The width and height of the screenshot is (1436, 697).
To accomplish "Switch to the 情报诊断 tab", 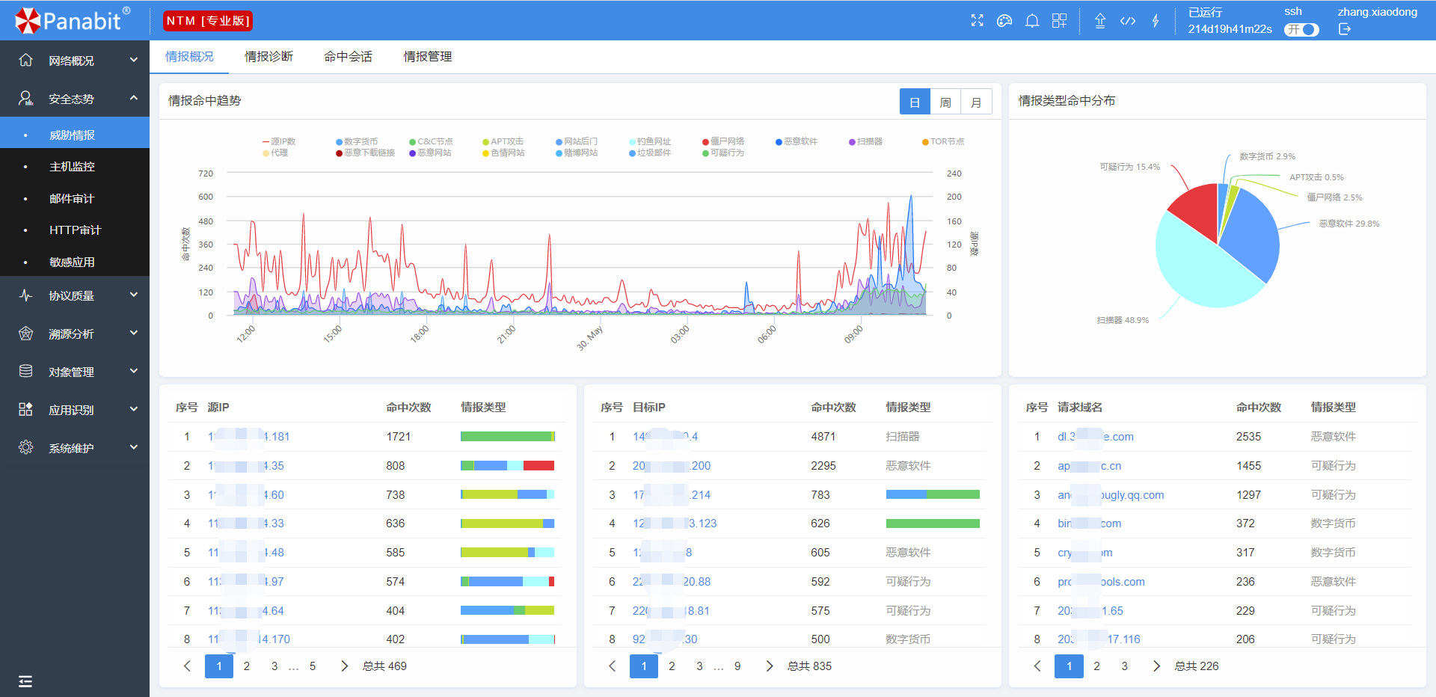I will [269, 57].
